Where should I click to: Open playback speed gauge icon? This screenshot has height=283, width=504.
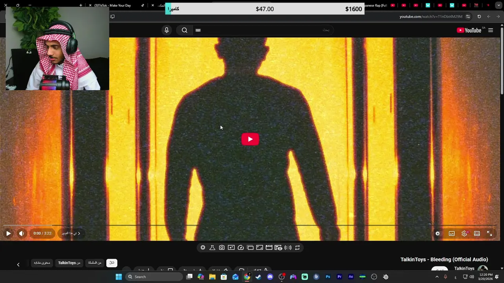pos(241,248)
